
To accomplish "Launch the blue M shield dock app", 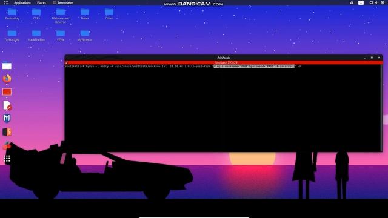I will pyautogui.click(x=7, y=119).
